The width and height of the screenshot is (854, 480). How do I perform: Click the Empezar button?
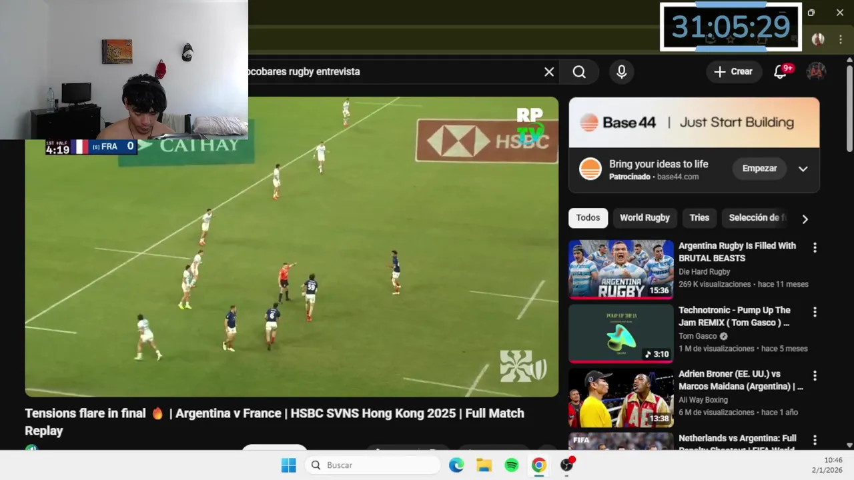(x=759, y=169)
